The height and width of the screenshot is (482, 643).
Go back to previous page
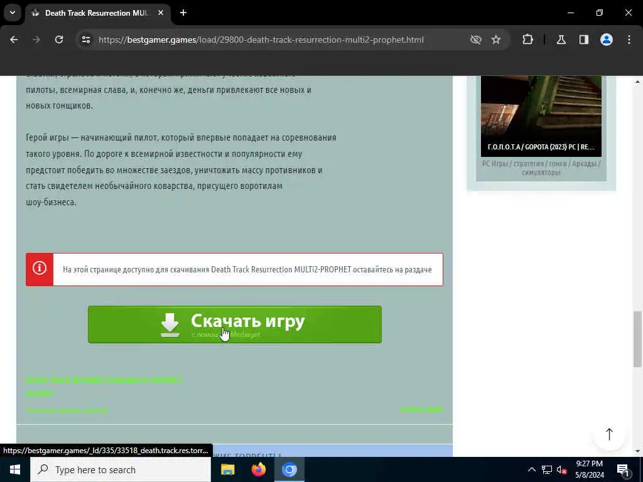point(14,40)
